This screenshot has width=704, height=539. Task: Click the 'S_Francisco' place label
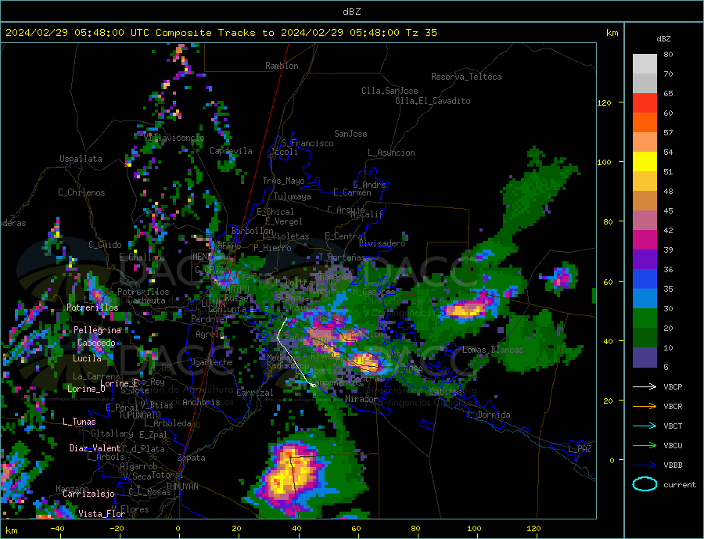coord(307,143)
